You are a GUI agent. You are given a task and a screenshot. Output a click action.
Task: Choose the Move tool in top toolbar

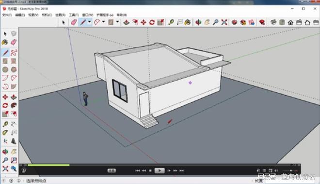point(144,22)
